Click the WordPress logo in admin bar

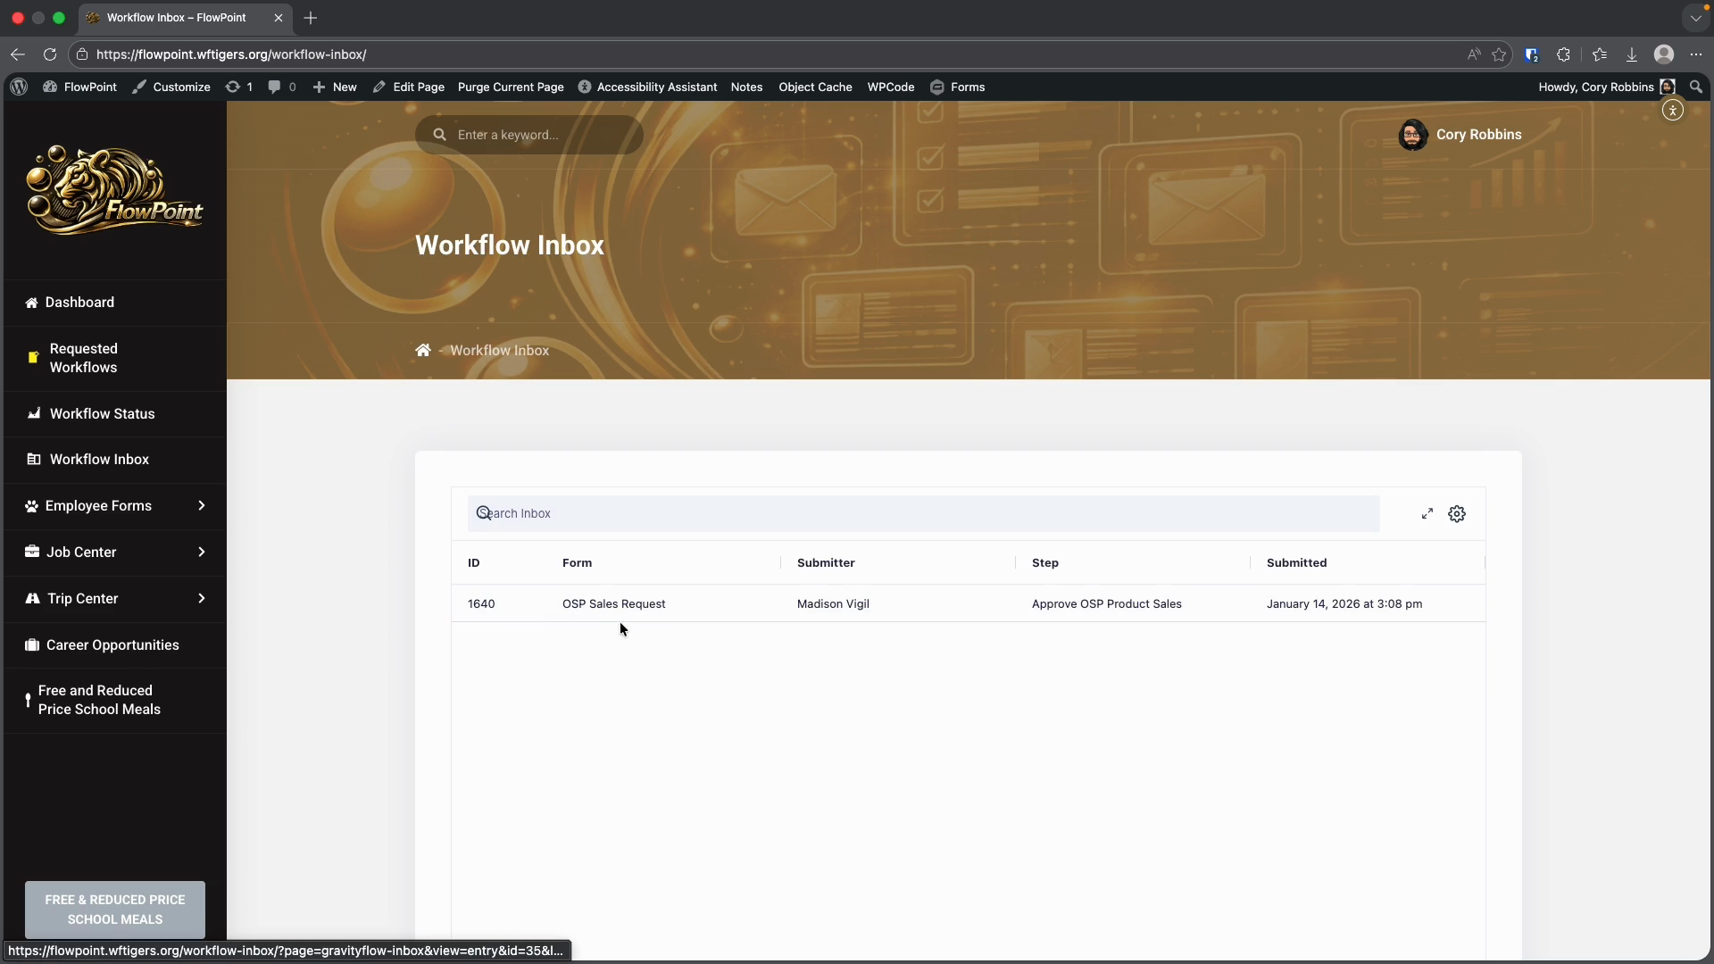coord(19,87)
